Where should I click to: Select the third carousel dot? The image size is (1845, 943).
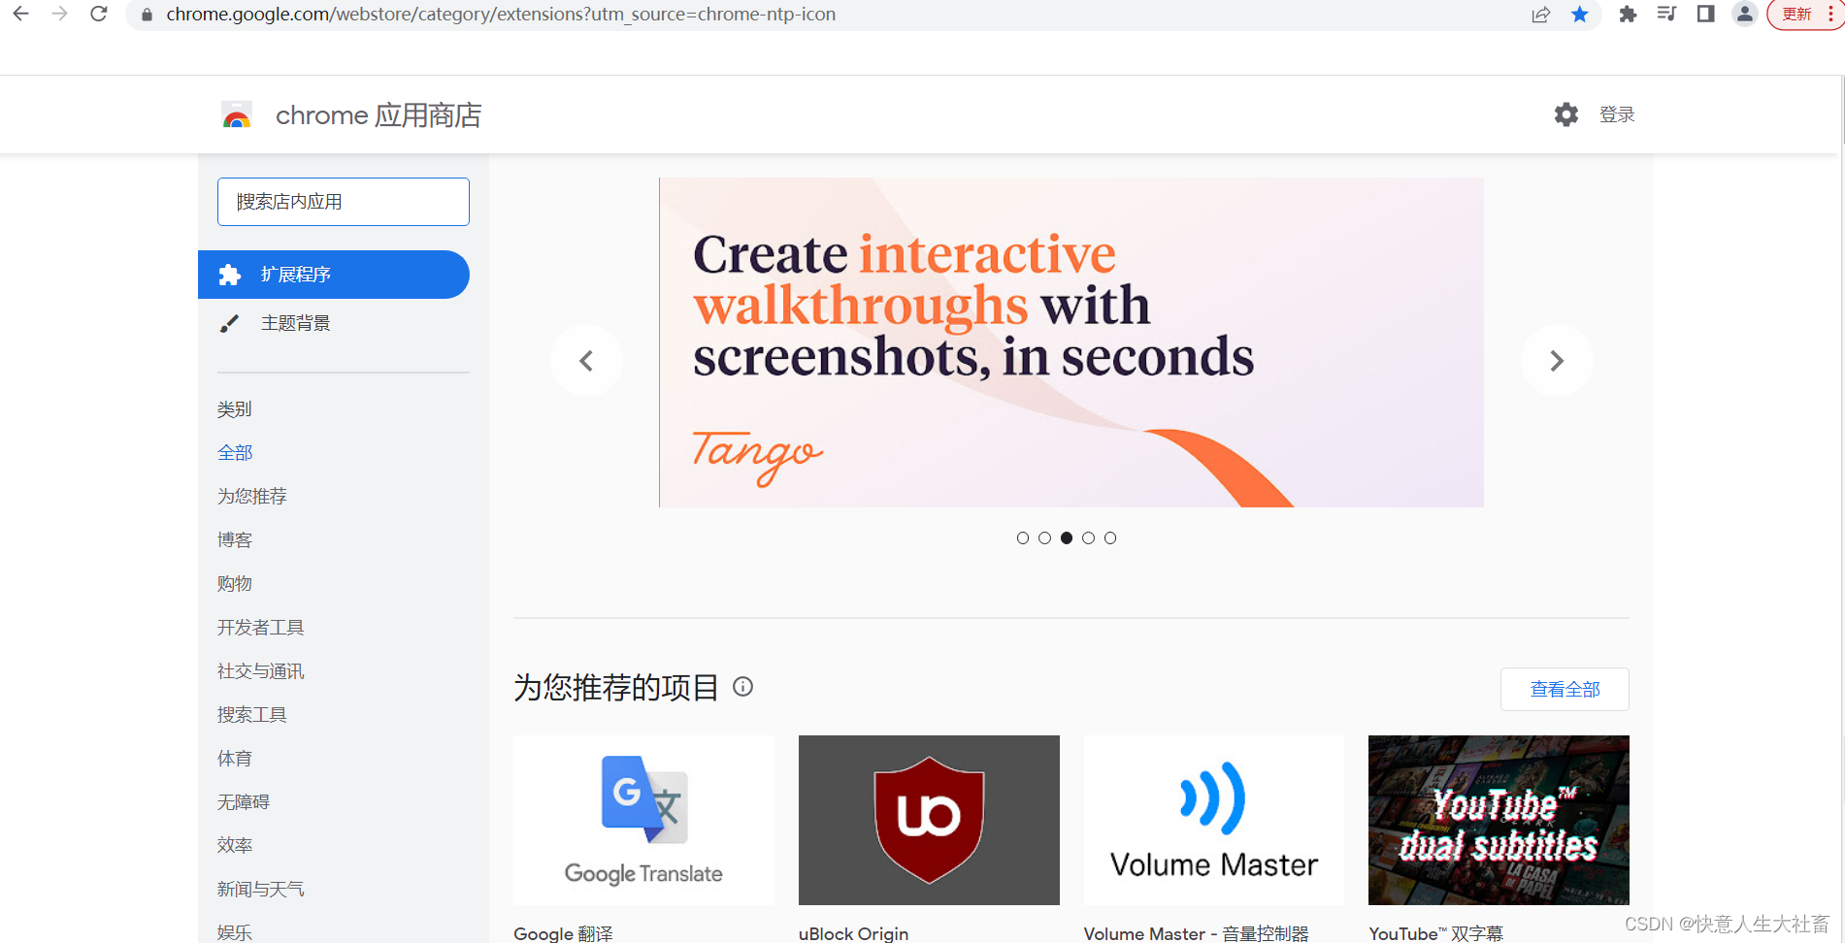[x=1067, y=538]
